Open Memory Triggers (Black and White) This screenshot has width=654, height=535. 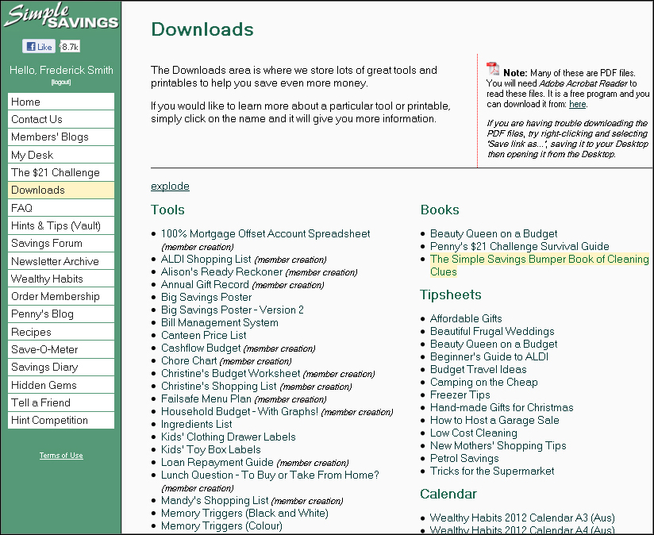(244, 514)
